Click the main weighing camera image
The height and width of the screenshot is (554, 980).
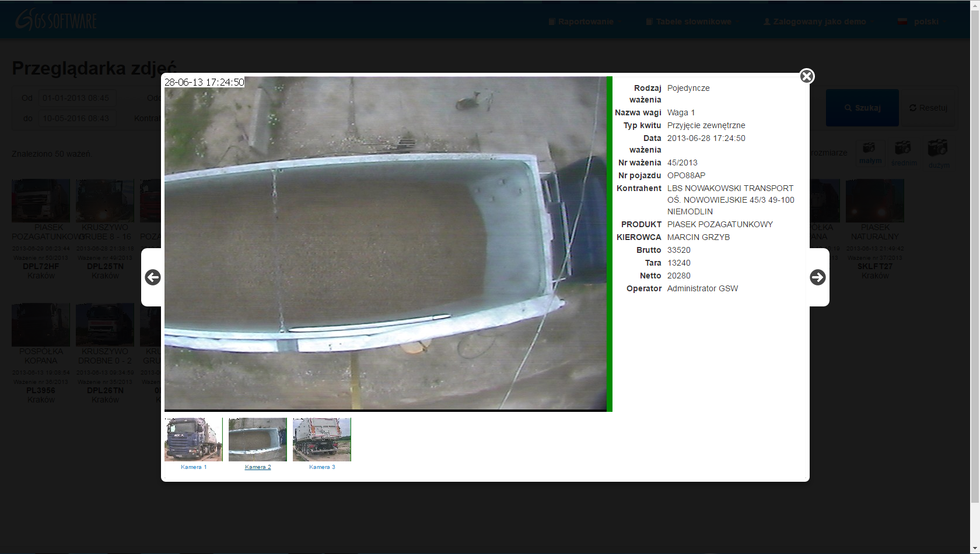point(385,244)
